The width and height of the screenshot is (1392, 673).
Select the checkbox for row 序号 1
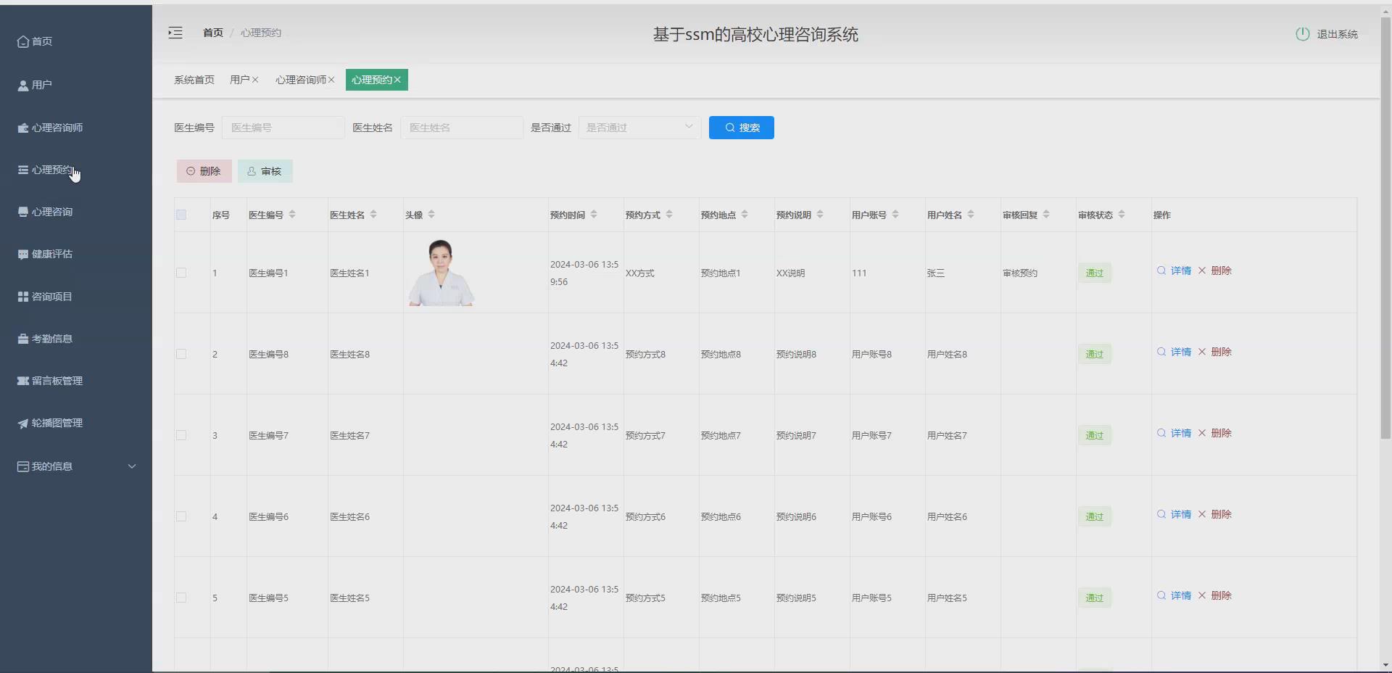click(x=181, y=273)
